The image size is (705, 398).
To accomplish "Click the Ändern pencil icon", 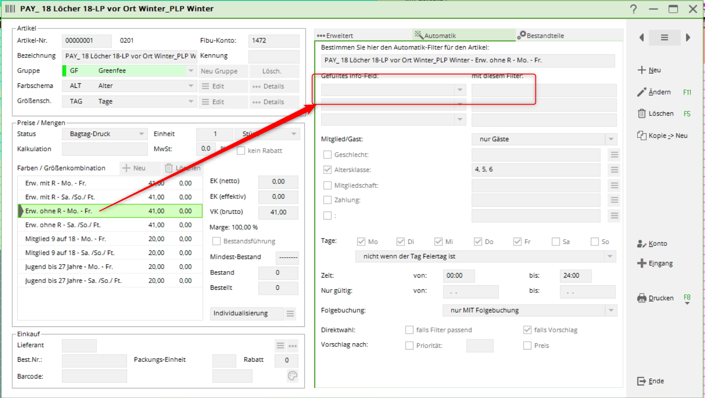I will (642, 92).
